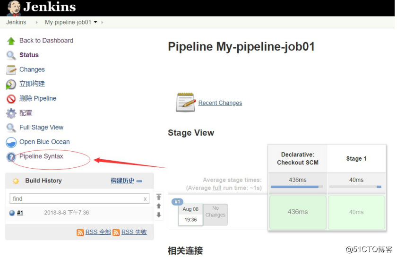
Task: Click the blue ball status of build #1
Action: coord(12,213)
